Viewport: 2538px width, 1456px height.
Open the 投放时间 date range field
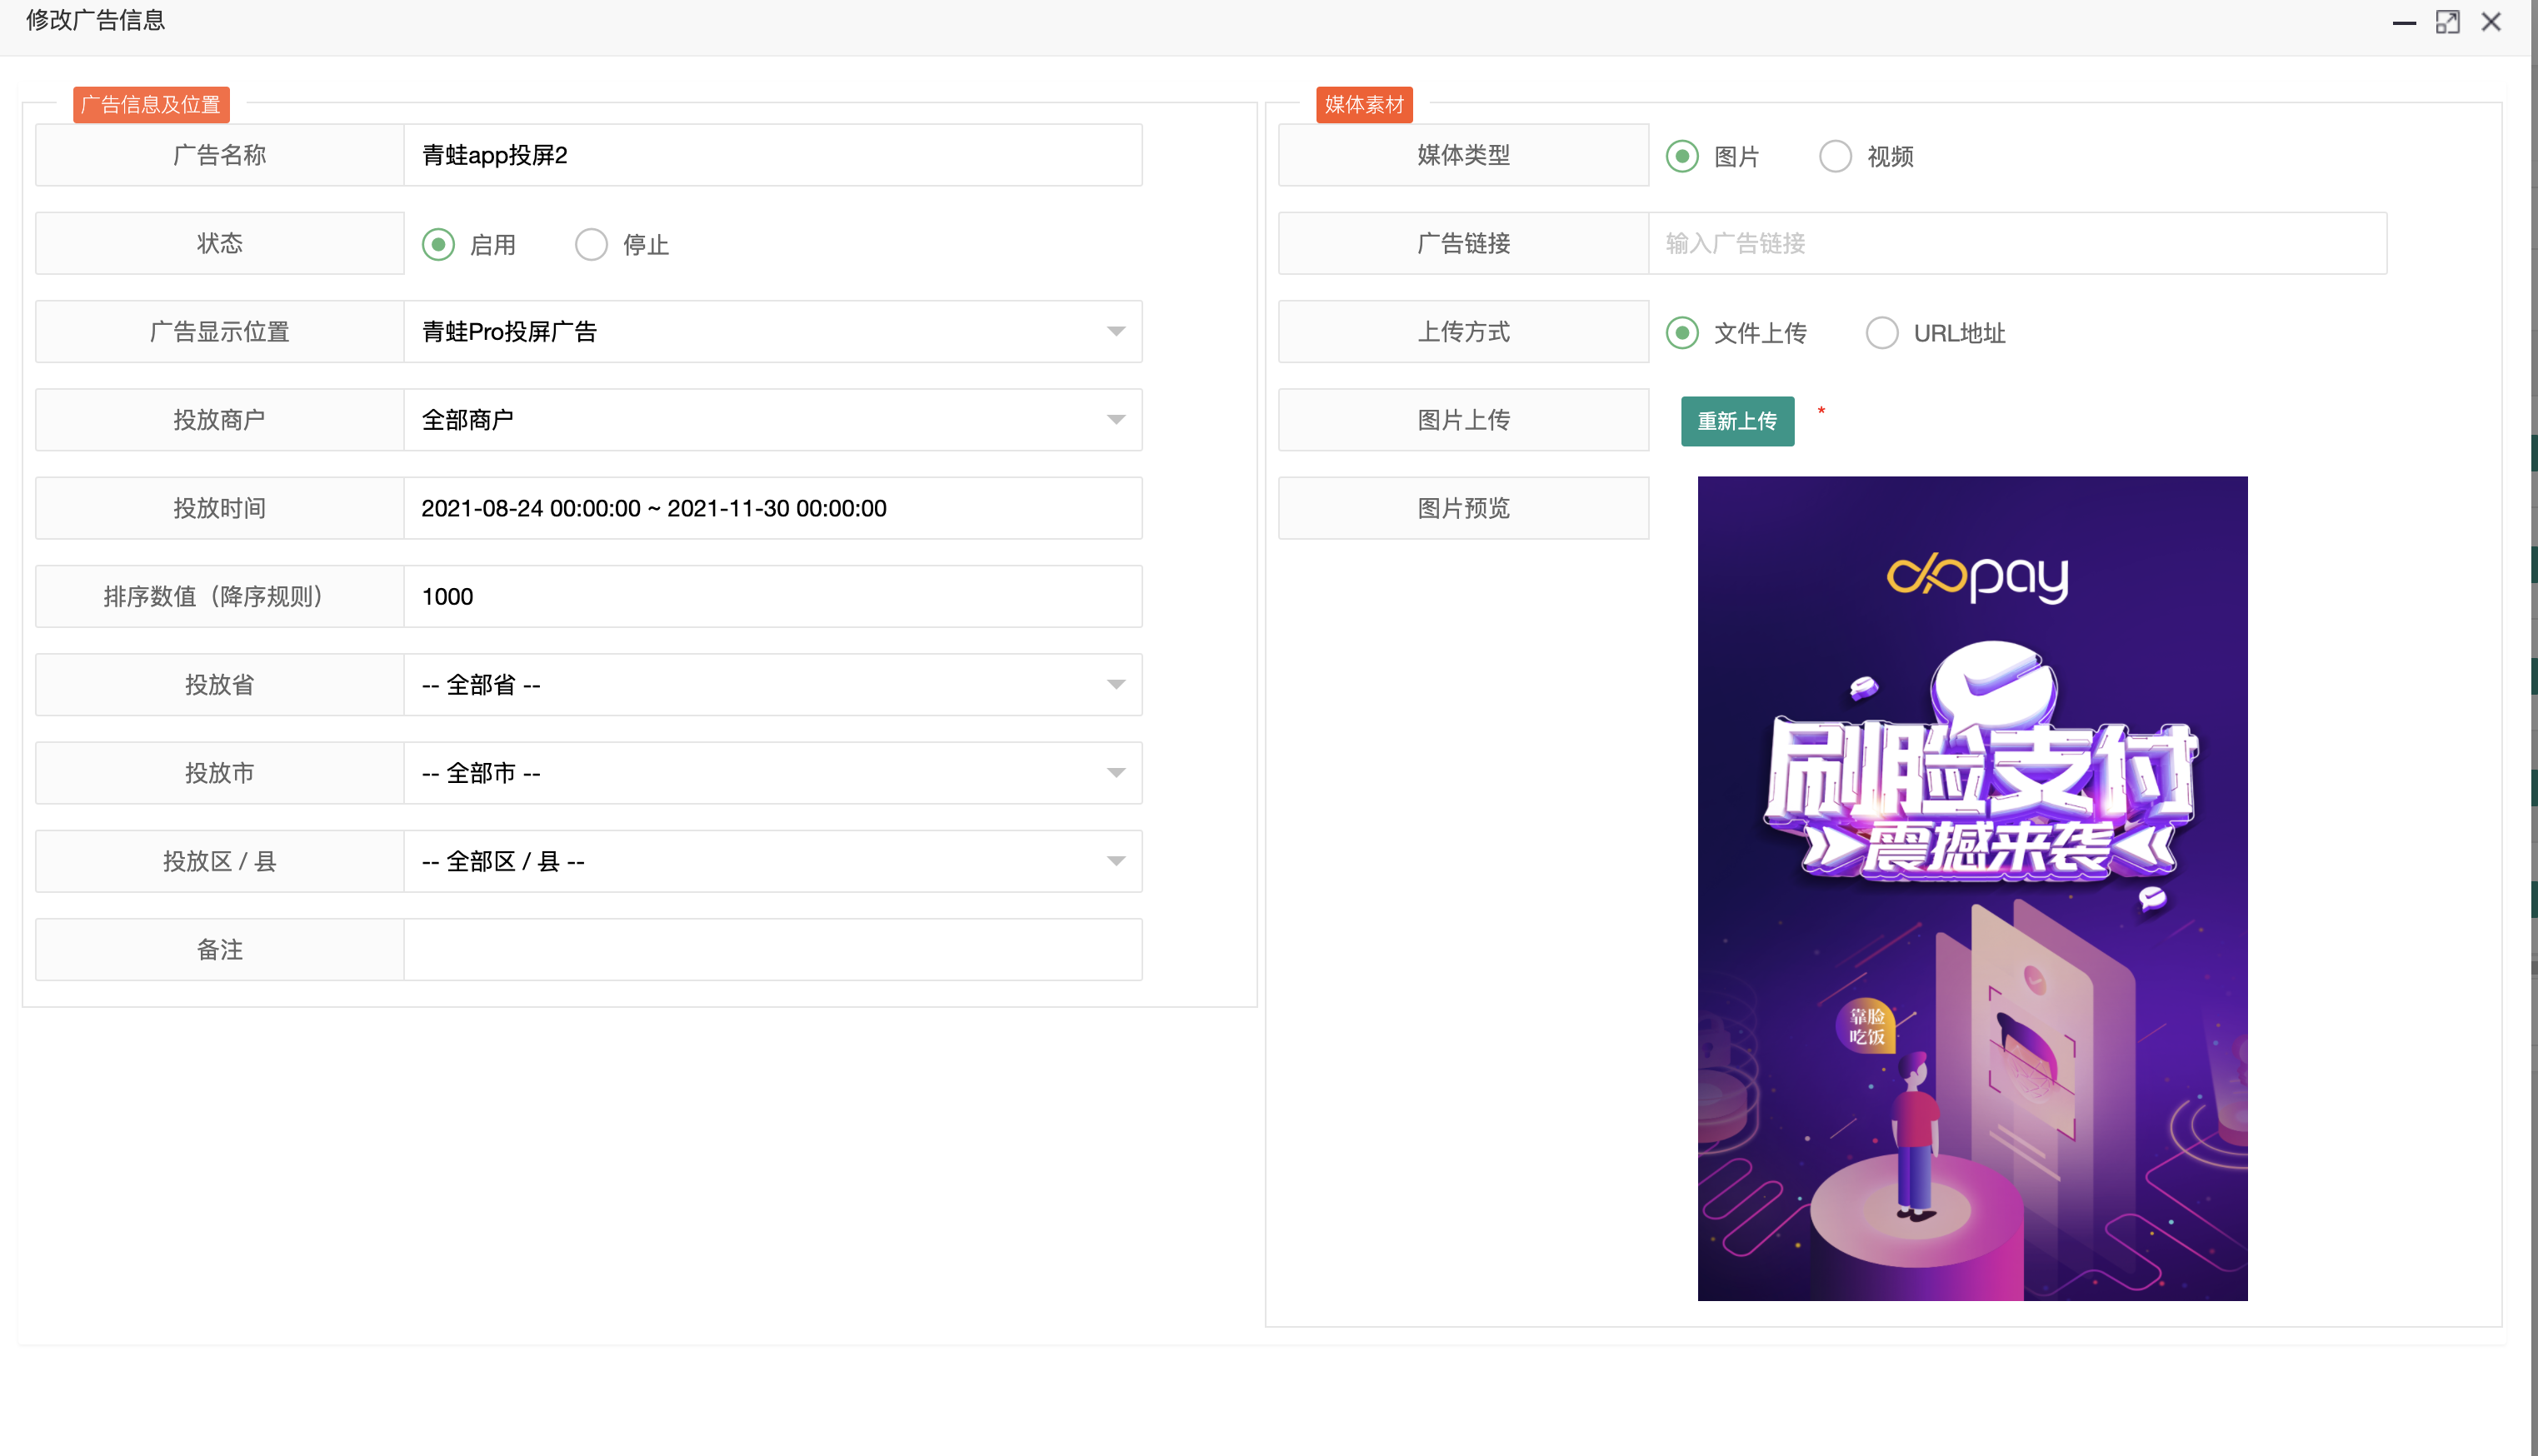pyautogui.click(x=773, y=508)
